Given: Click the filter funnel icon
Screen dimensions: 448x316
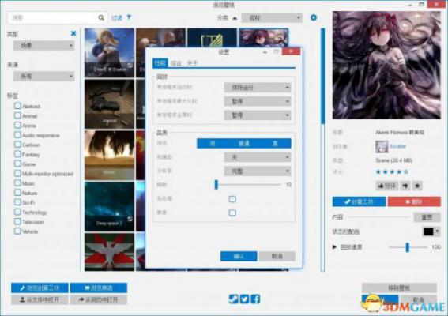Looking at the screenshot, I should (129, 17).
